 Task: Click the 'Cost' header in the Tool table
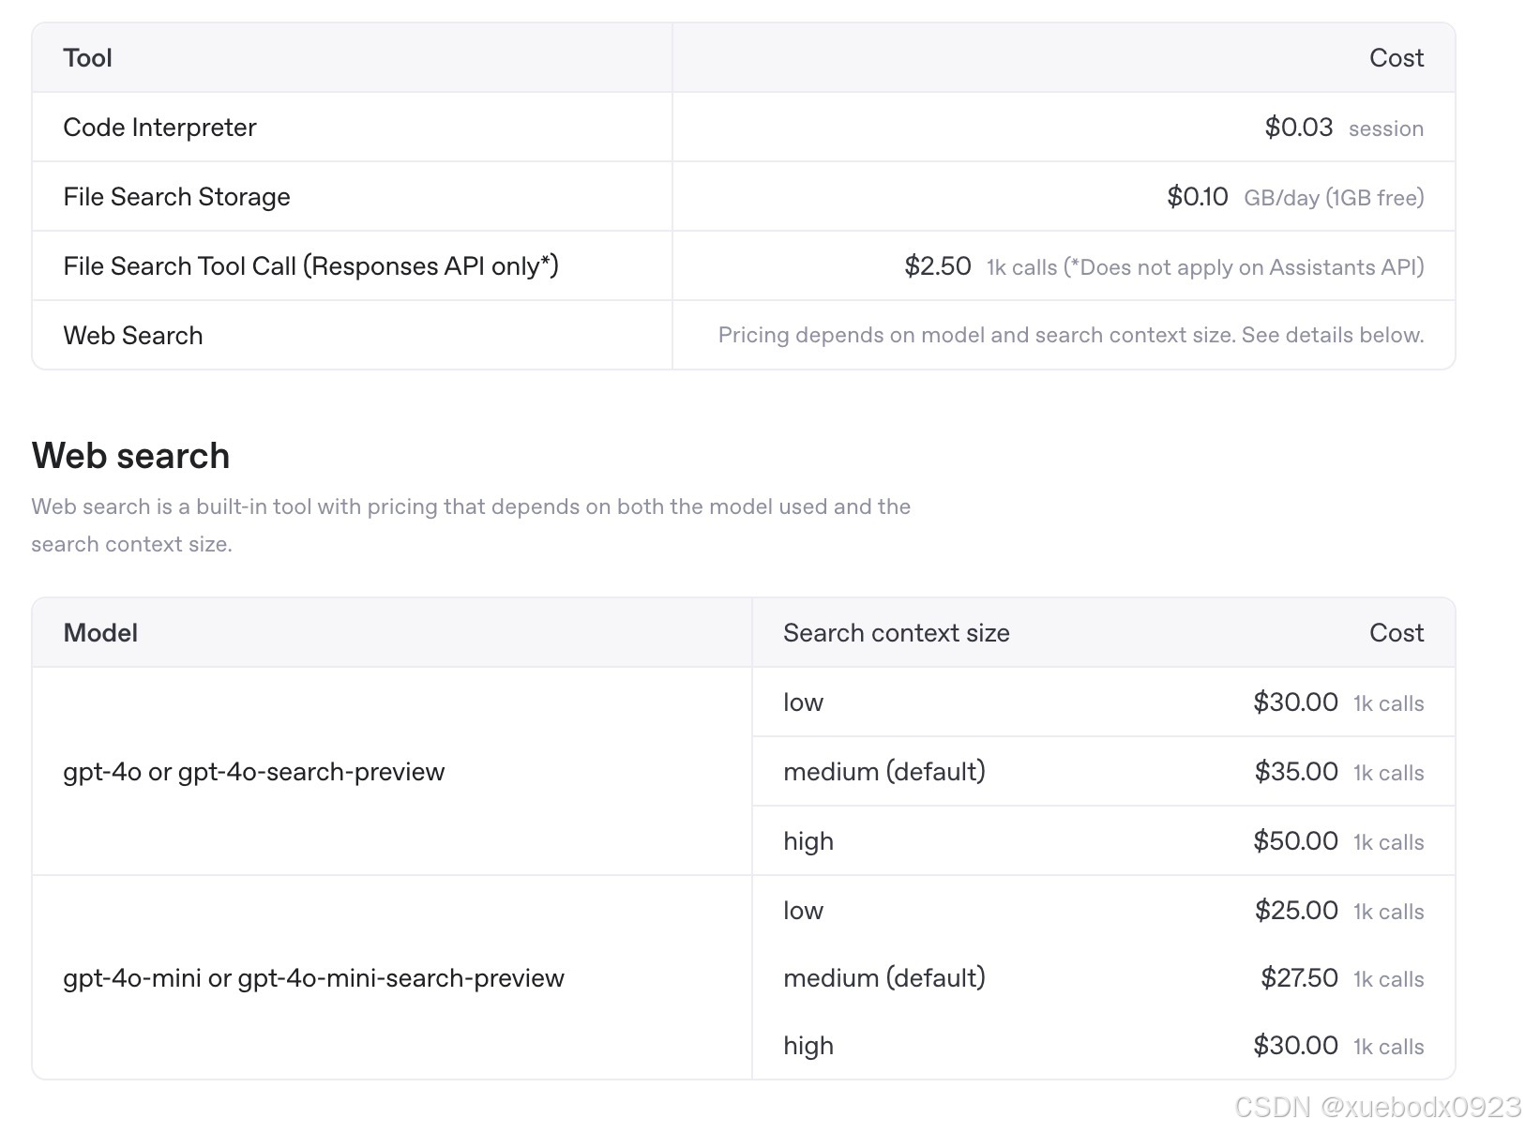(1396, 58)
